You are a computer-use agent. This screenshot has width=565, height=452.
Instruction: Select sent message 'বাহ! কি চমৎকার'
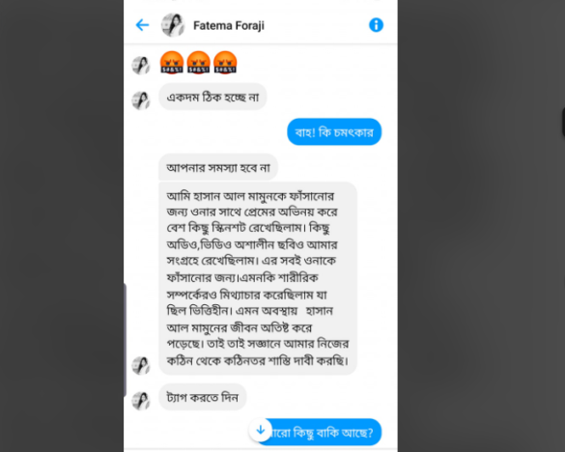pos(334,132)
